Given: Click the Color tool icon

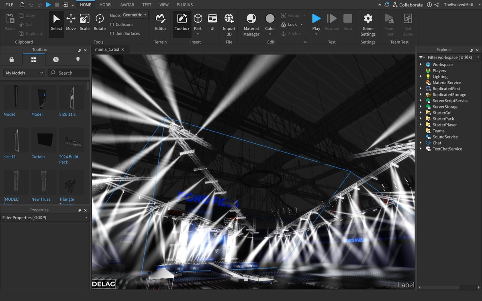Looking at the screenshot, I should (x=270, y=19).
